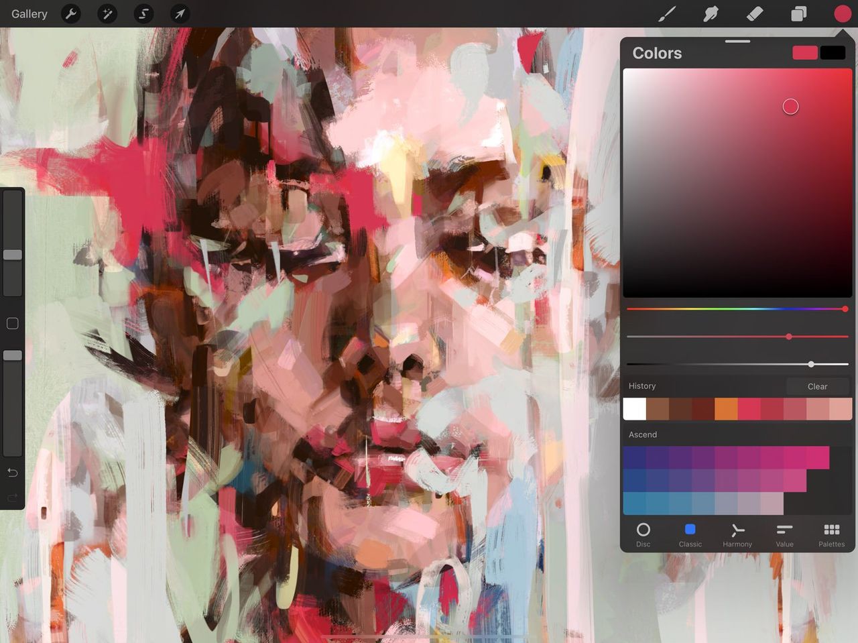858x643 pixels.
Task: Grab the Colors panel drag handle
Action: click(x=737, y=42)
